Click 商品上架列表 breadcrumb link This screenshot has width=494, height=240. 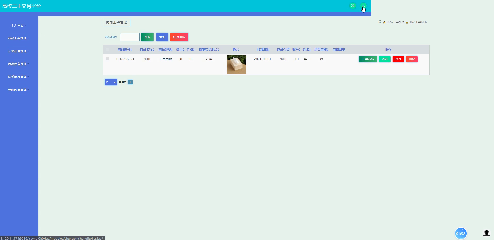point(418,22)
